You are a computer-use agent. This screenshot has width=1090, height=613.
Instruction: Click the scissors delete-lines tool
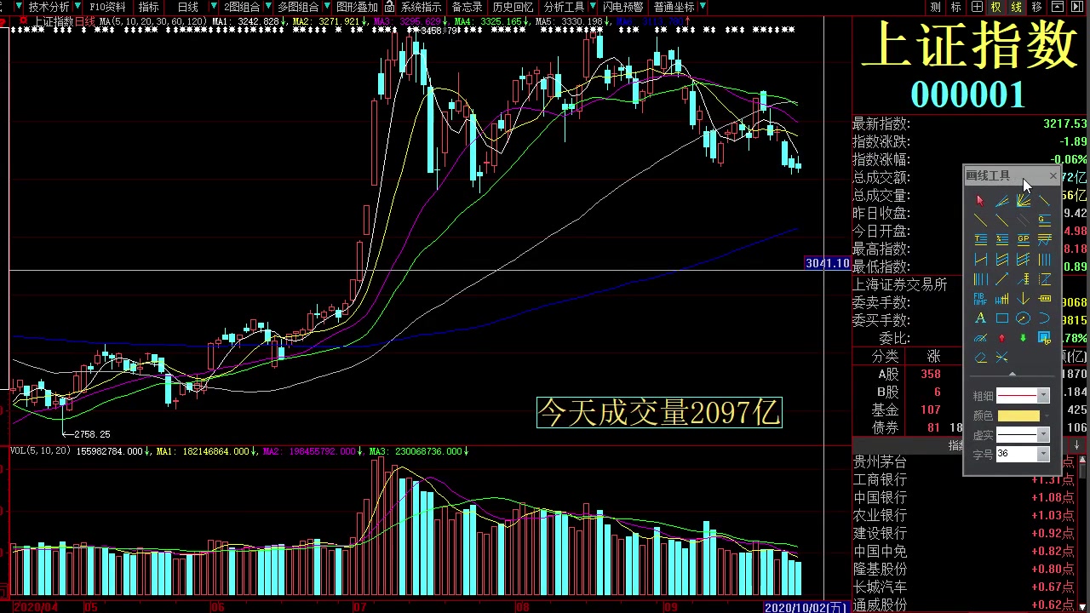pyautogui.click(x=1001, y=358)
